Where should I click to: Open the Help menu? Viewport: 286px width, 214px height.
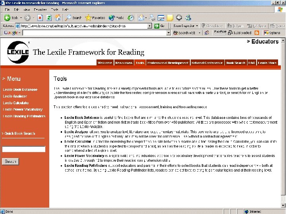(x=66, y=10)
